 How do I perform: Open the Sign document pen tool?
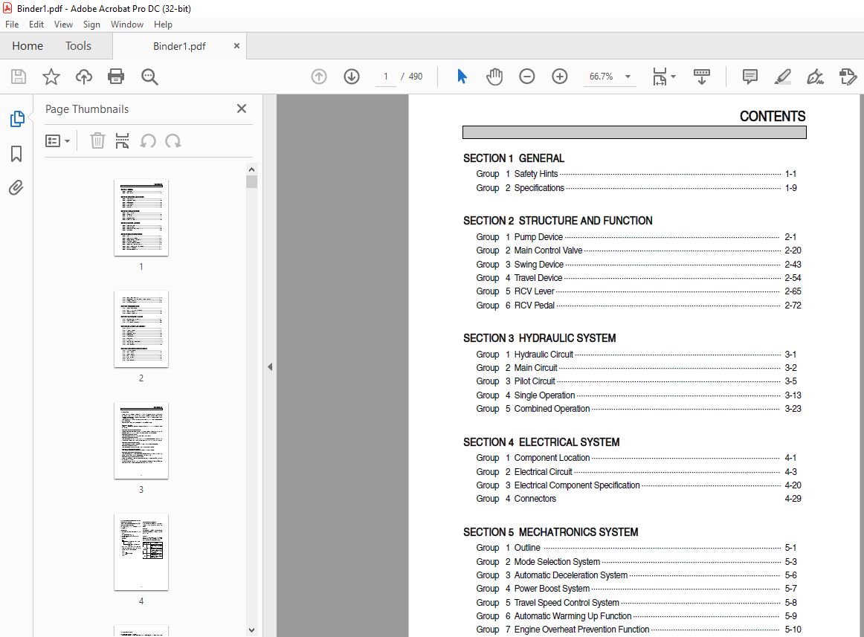[x=815, y=77]
